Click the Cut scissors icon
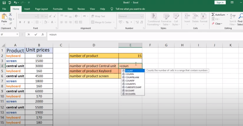Image resolution: width=243 pixels, height=126 pixels. (x=10, y=14)
